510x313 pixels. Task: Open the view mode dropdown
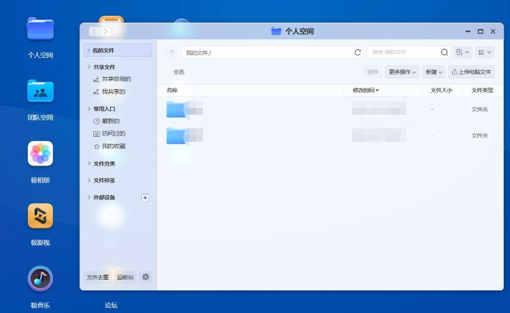(x=484, y=52)
